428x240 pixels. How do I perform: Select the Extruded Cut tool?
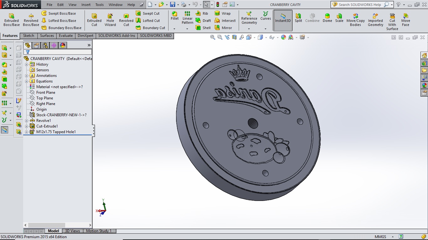click(94, 20)
